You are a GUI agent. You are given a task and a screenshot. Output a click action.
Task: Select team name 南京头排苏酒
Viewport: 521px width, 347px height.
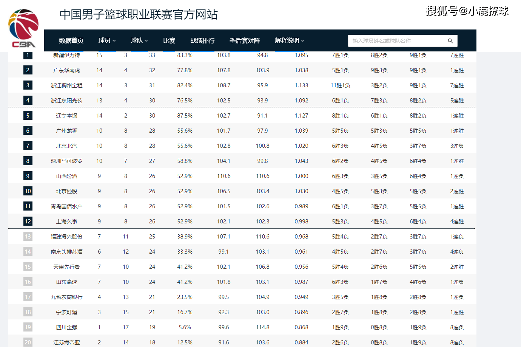pos(66,252)
